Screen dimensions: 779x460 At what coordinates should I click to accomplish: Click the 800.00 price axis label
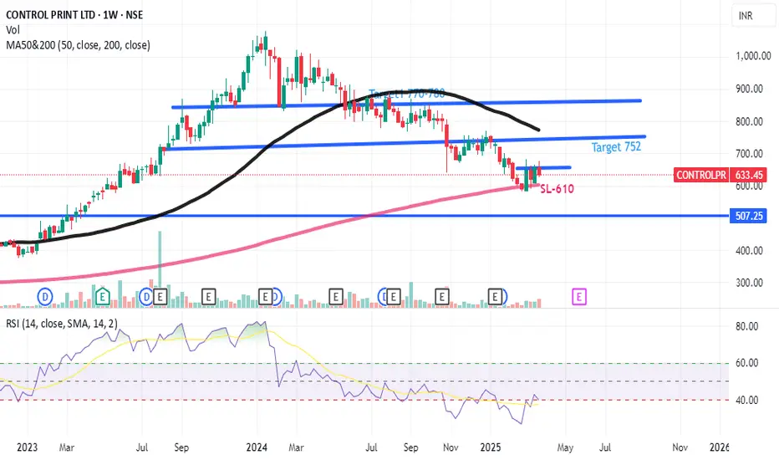pos(749,121)
